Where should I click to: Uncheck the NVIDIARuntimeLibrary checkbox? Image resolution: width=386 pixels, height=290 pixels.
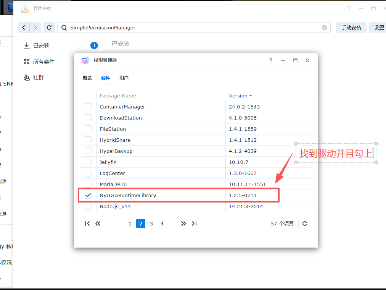click(88, 195)
